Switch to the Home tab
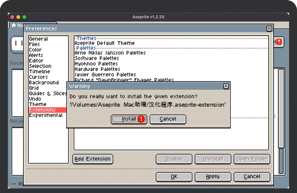The height and width of the screenshot is (193, 297). (x=17, y=26)
